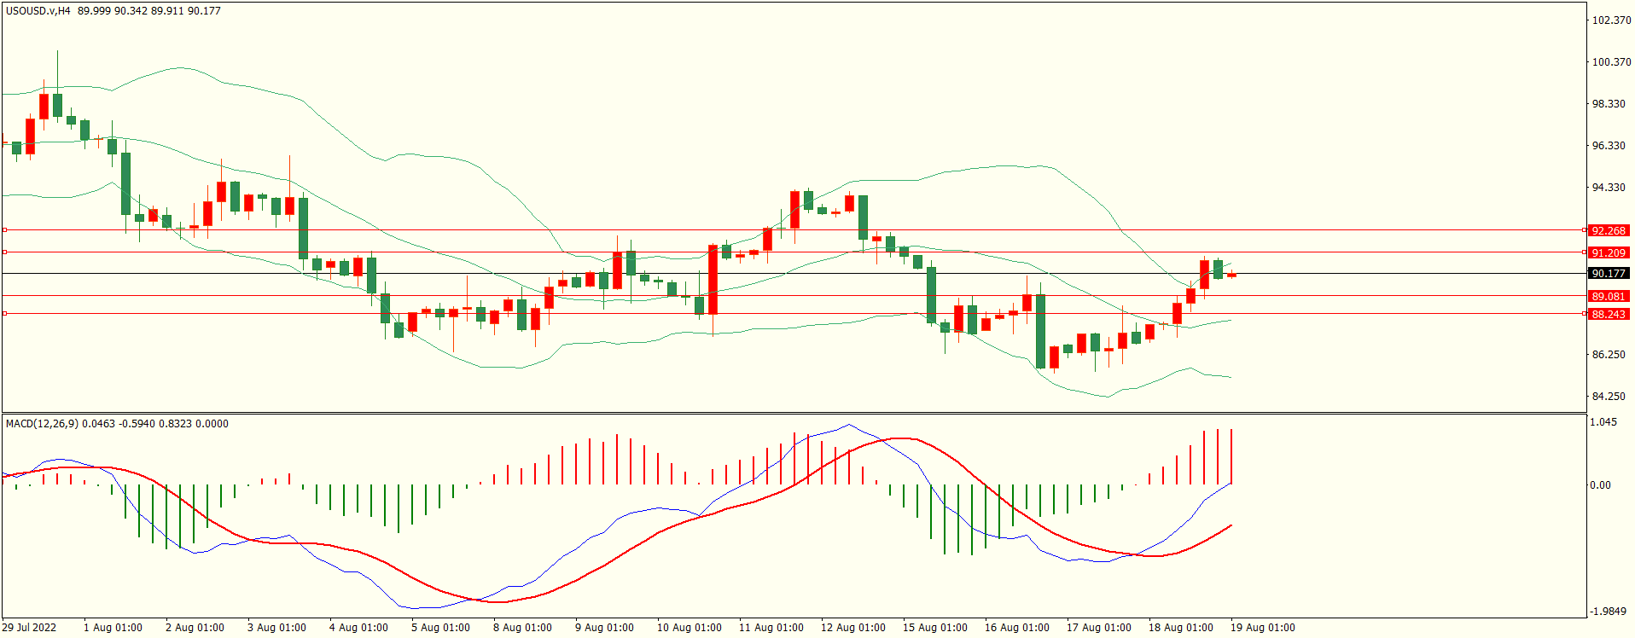1635x638 pixels.
Task: Click the 10 Aug 01:00 time label
Action: tap(689, 628)
